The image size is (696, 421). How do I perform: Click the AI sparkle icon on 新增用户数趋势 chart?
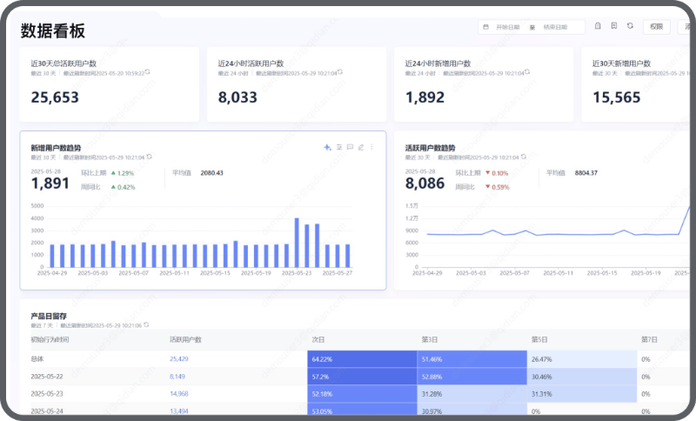[327, 147]
